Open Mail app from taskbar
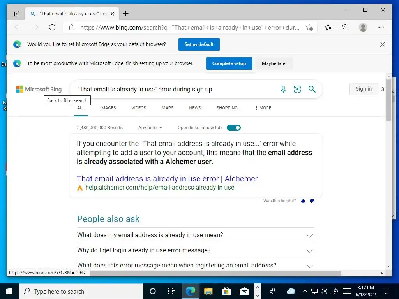Image resolution: width=399 pixels, height=299 pixels. 244,291
